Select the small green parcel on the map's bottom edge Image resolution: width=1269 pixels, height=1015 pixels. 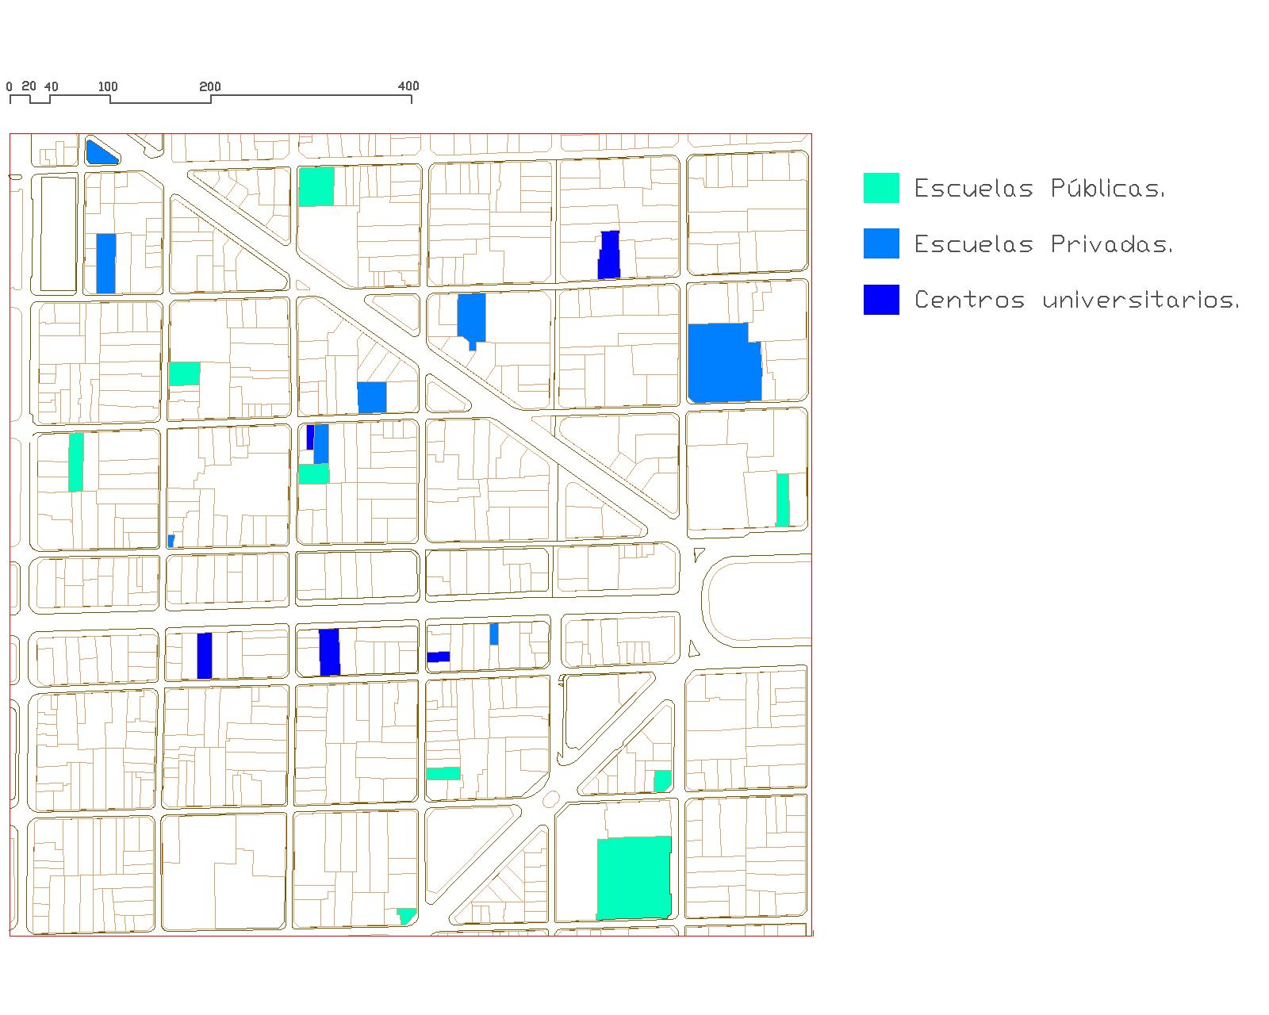pyautogui.click(x=406, y=916)
